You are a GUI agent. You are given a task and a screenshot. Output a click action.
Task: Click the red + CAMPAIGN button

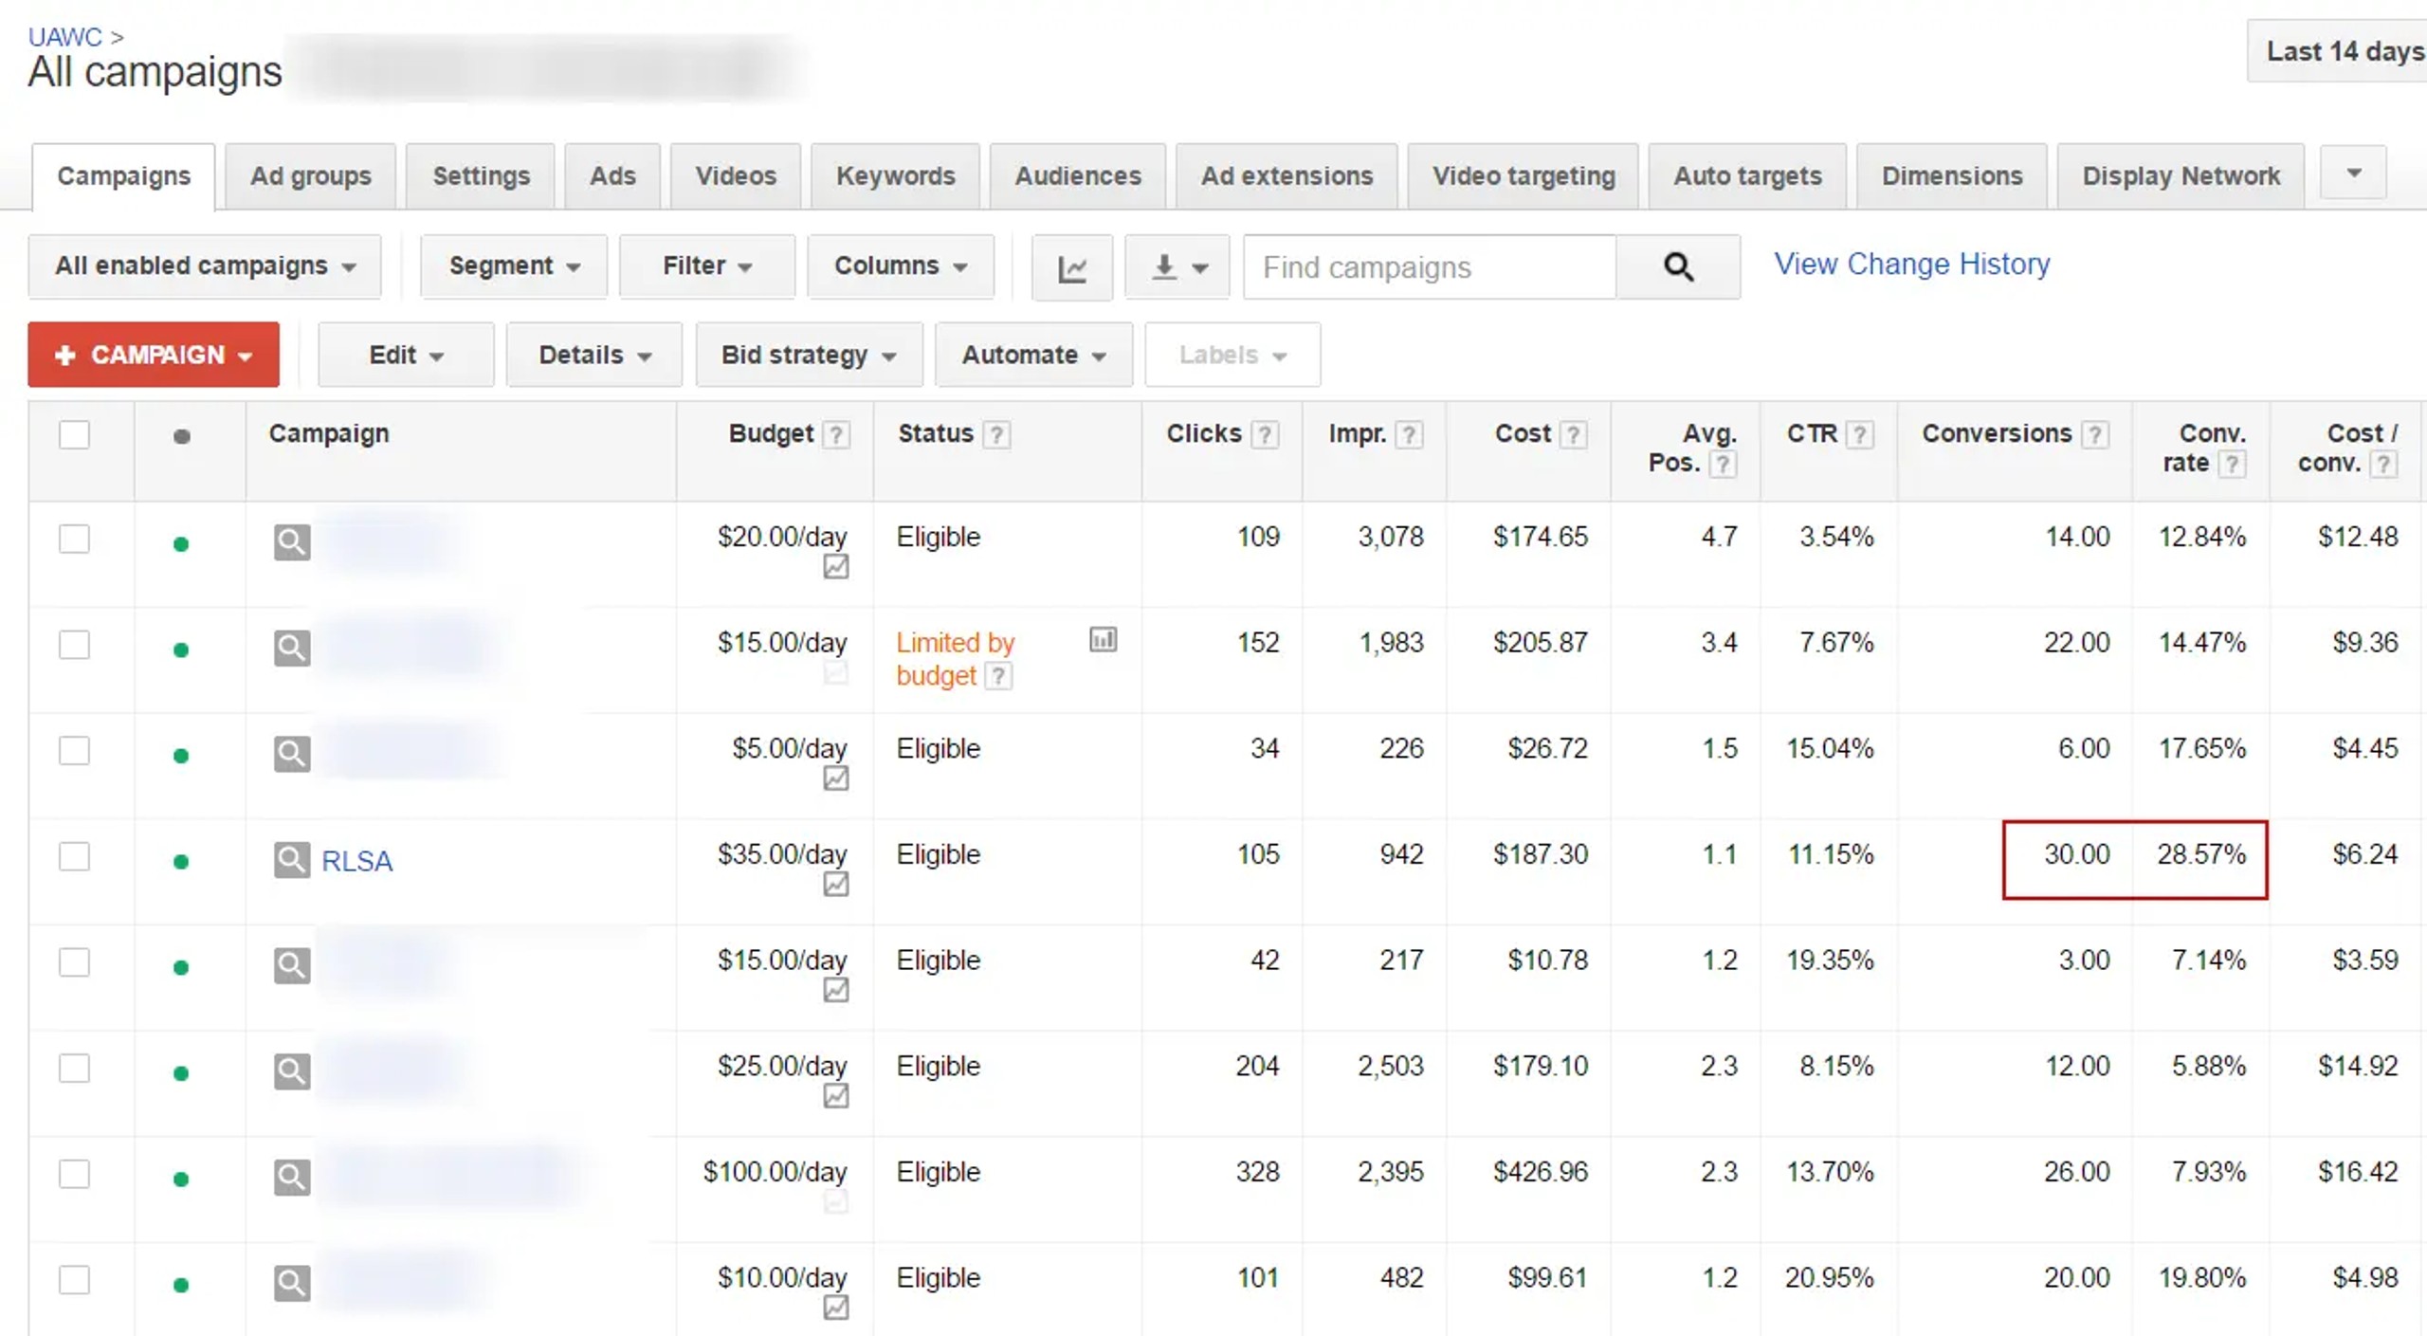pos(154,356)
